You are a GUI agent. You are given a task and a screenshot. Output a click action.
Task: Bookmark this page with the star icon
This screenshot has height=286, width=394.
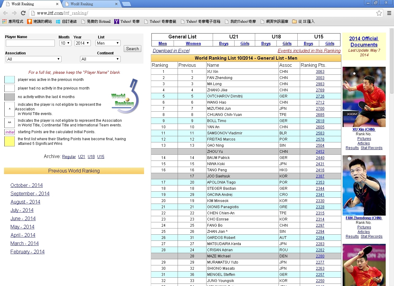(x=379, y=13)
